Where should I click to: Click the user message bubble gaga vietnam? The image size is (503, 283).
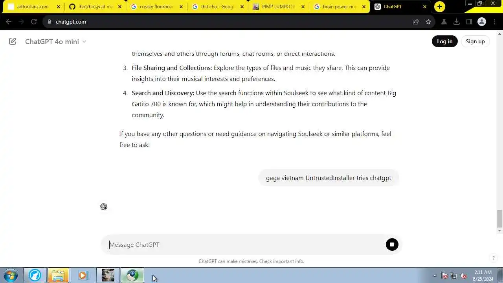(x=329, y=178)
